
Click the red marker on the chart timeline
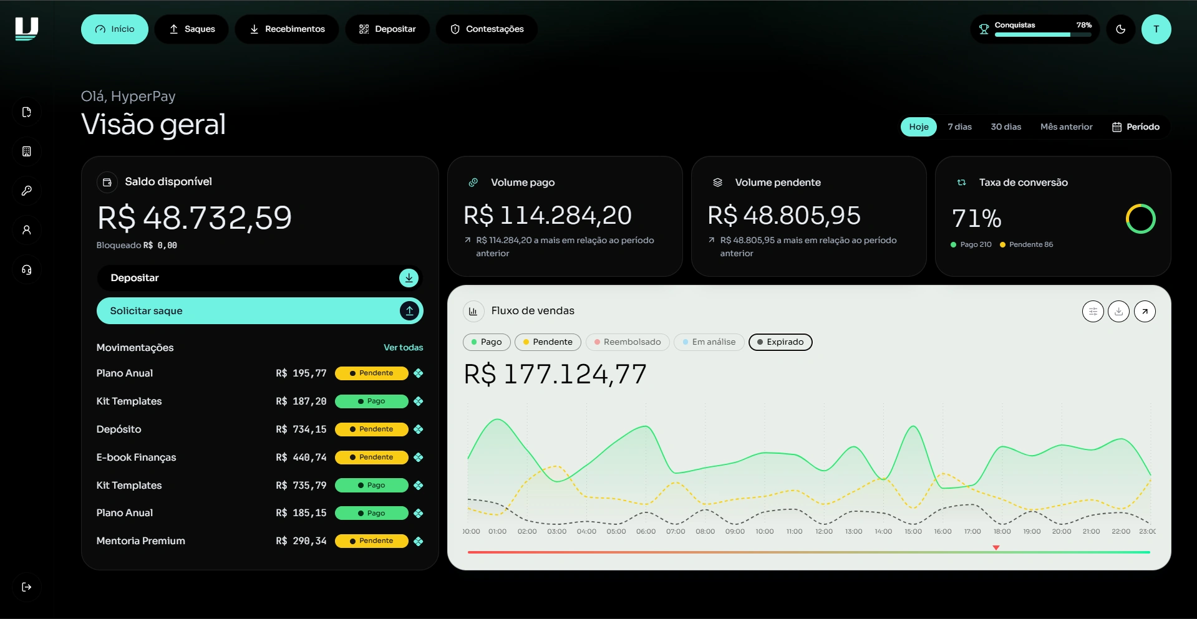[x=996, y=547]
